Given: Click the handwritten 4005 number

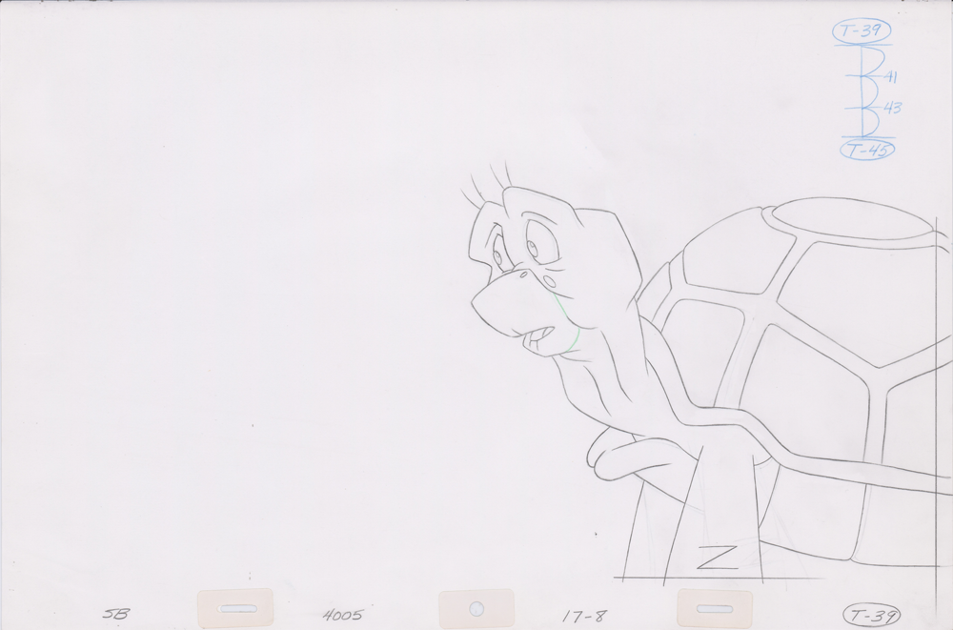Looking at the screenshot, I should (x=342, y=615).
